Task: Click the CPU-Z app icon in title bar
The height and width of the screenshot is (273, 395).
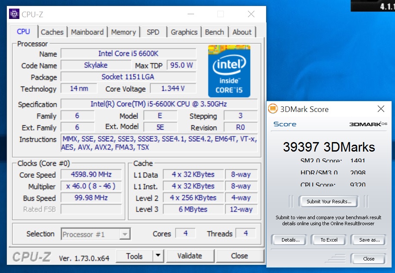Action: click(x=14, y=14)
